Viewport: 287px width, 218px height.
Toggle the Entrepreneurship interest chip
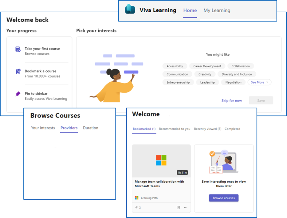point(178,82)
